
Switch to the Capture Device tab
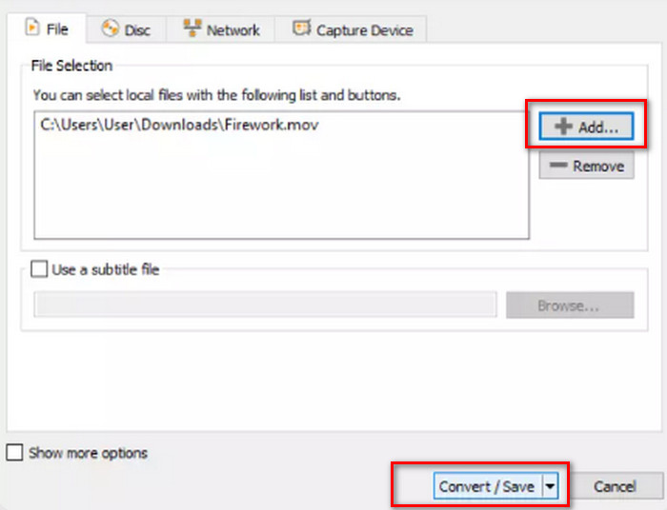[x=351, y=29]
